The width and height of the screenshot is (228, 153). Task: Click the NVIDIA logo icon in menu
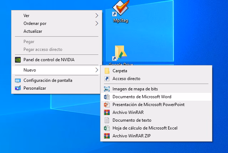(18, 60)
